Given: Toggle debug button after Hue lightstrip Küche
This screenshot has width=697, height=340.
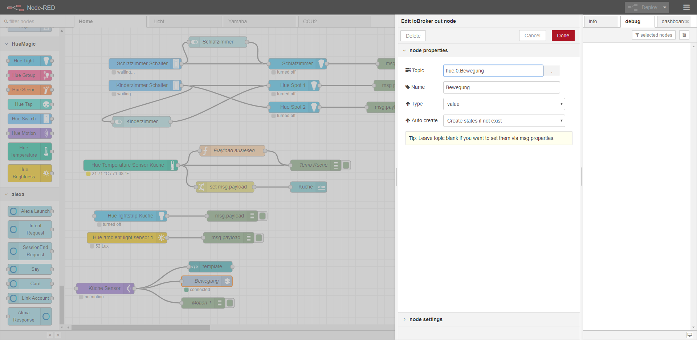Looking at the screenshot, I should [262, 216].
